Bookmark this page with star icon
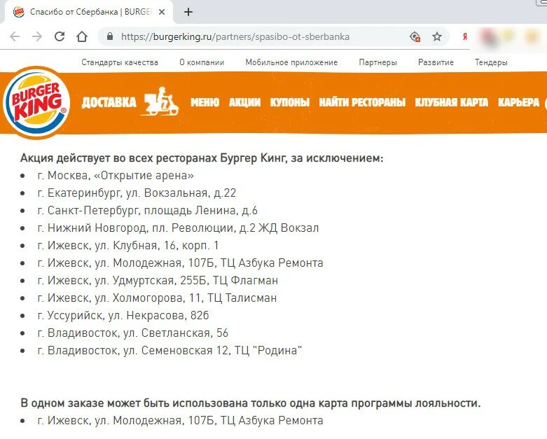 click(x=437, y=36)
